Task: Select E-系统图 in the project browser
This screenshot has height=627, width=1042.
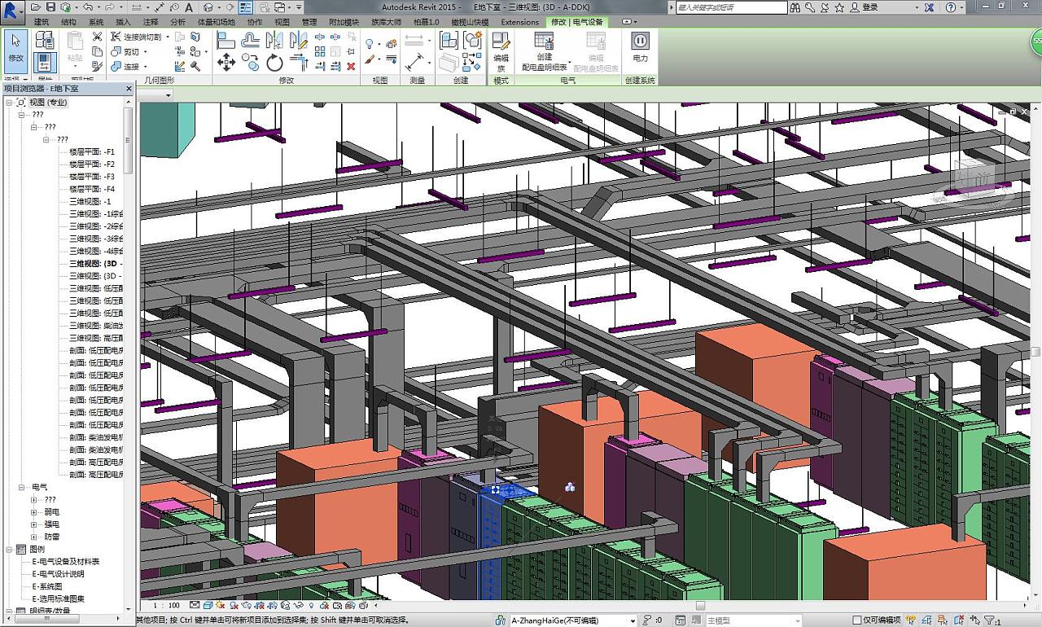Action: [x=47, y=586]
